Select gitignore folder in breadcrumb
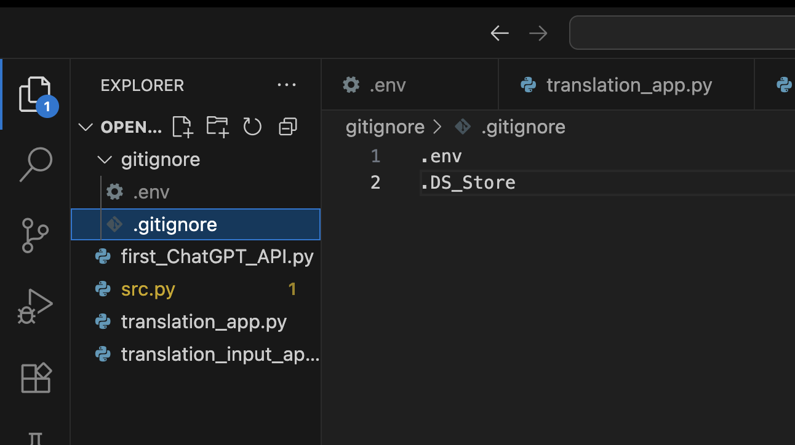795x445 pixels. [385, 127]
